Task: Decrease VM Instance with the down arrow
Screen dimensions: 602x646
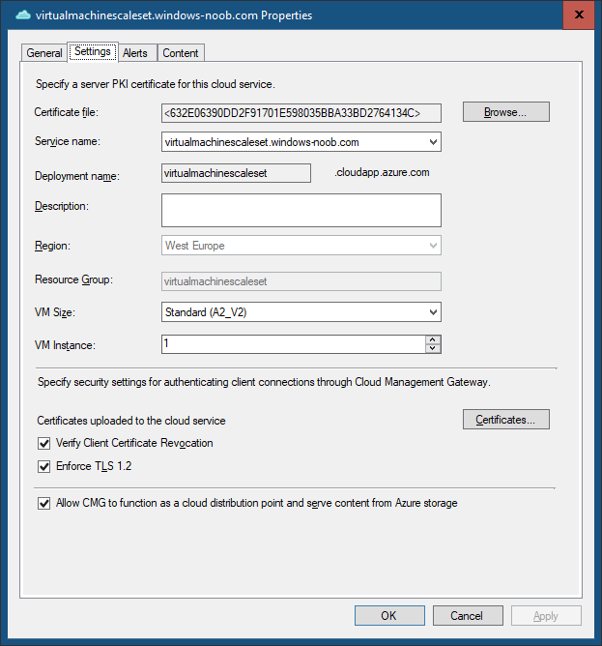Action: tap(432, 348)
